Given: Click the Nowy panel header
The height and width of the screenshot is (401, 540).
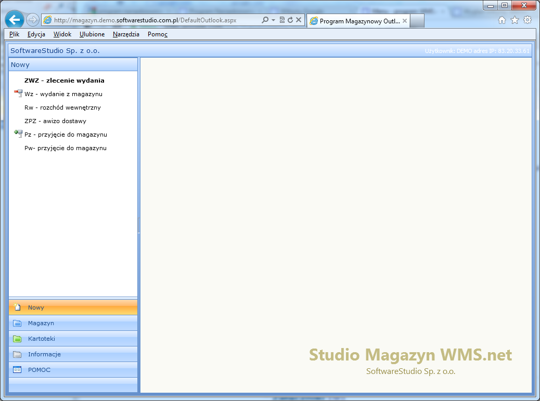Looking at the screenshot, I should (73, 64).
